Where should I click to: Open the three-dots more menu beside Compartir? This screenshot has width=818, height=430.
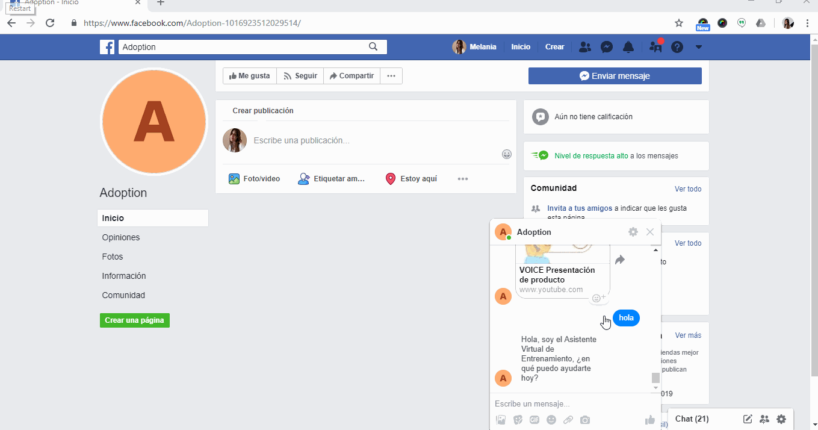pyautogui.click(x=391, y=76)
